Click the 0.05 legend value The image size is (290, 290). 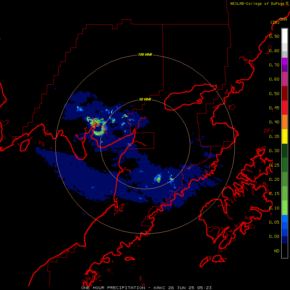coord(274,222)
